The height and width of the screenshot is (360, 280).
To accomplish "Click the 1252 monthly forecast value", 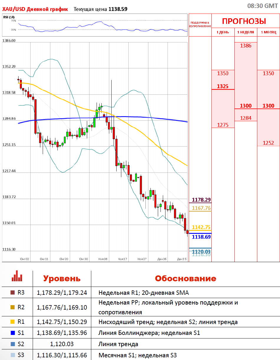I will point(268,143).
